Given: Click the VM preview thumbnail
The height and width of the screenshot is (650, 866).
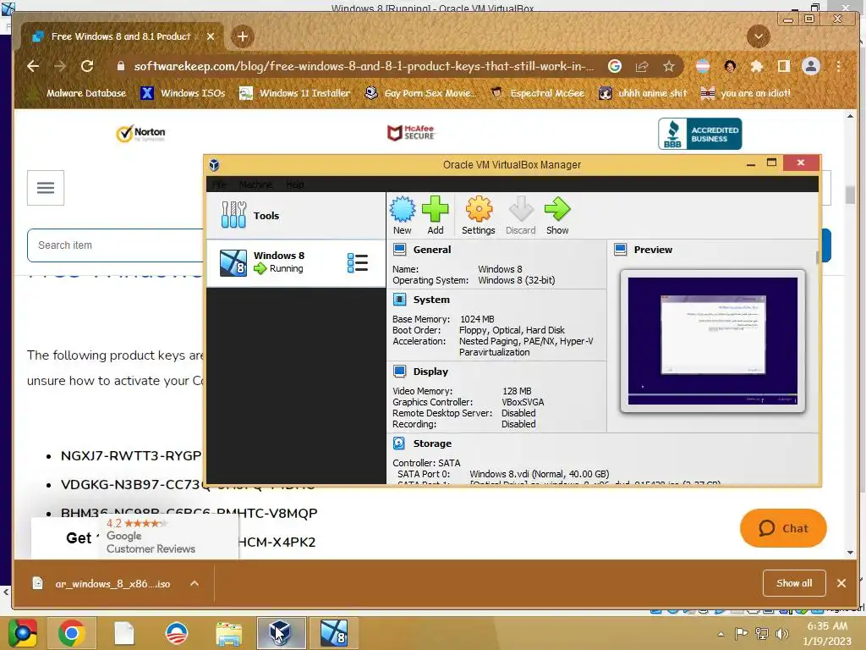Looking at the screenshot, I should (712, 341).
